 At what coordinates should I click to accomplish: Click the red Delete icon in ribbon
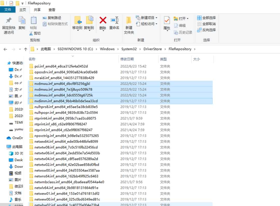[103, 21]
